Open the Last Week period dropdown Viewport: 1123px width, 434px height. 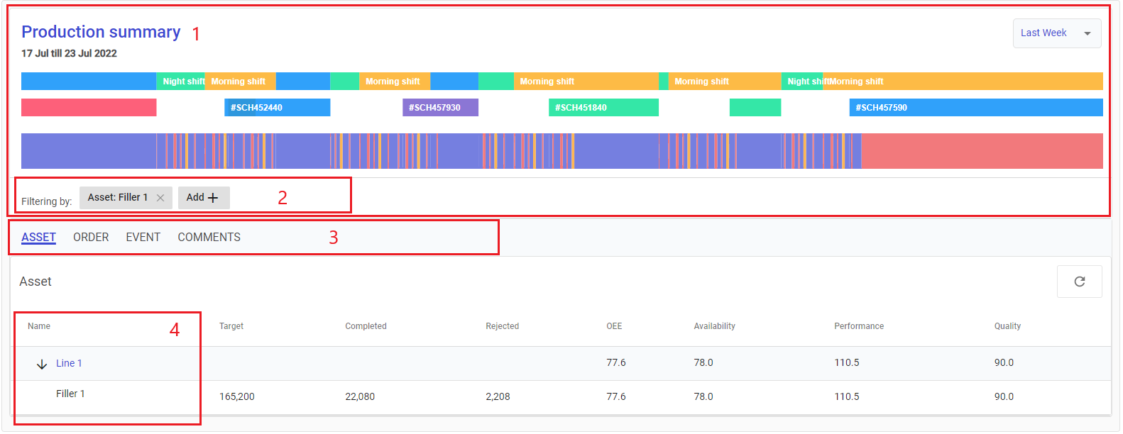click(1056, 33)
